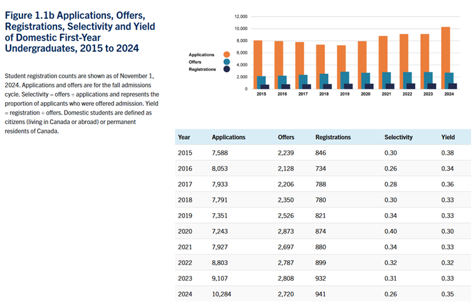Click the 12,000 y-axis gridline label

[x=240, y=16]
